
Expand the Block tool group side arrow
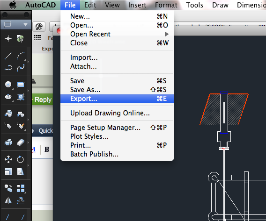tap(28, 120)
